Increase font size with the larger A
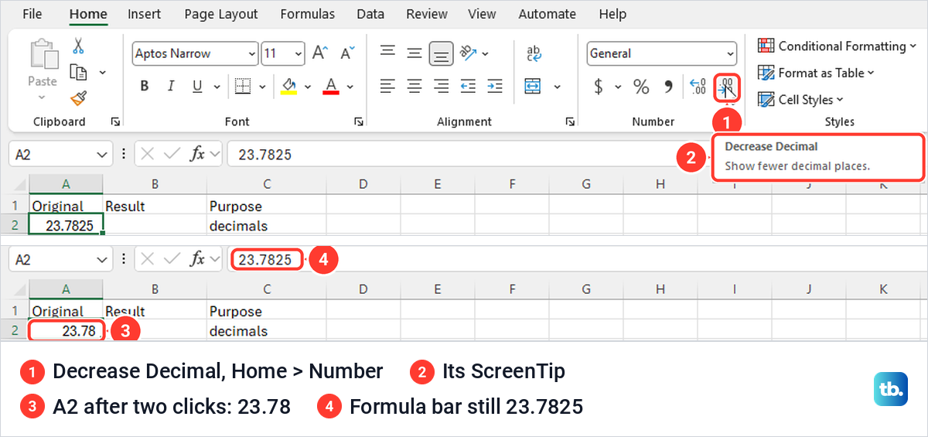 click(320, 53)
